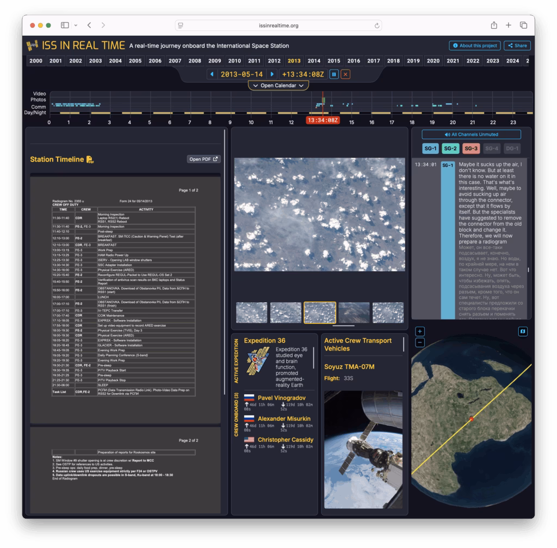557x548 pixels.
Task: Expand the Open Calendar dropdown
Action: [x=278, y=85]
